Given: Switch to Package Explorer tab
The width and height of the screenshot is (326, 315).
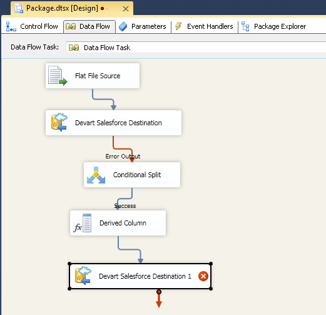Looking at the screenshot, I should point(273,26).
